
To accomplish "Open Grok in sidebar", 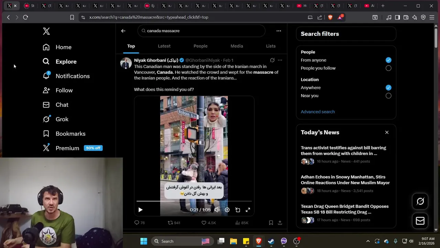I will pyautogui.click(x=55, y=119).
